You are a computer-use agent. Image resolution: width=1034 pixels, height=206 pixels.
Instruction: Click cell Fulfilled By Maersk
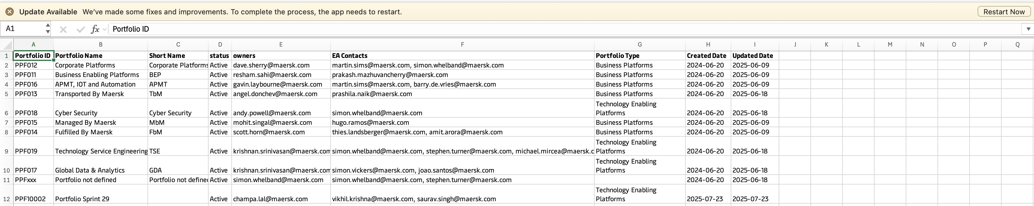[100, 132]
